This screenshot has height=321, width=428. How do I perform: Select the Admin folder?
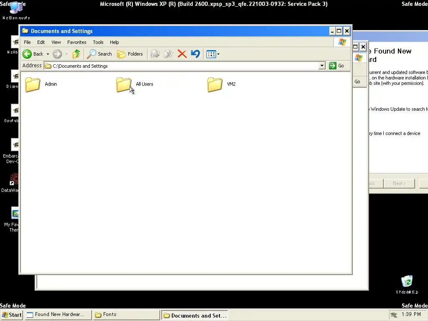(x=41, y=84)
